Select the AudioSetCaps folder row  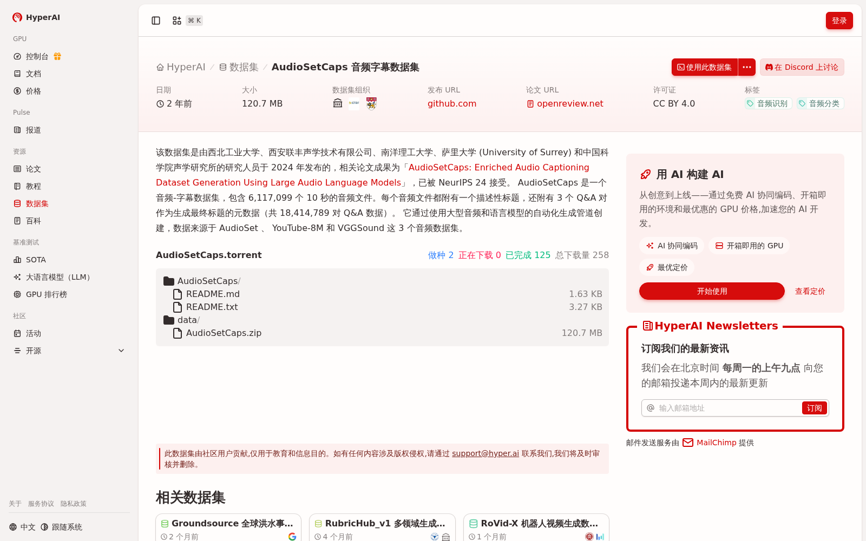[382, 281]
